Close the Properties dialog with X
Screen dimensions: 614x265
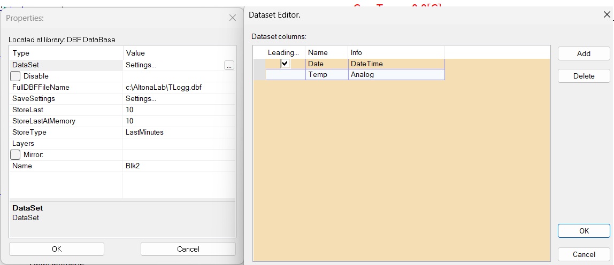coord(233,18)
